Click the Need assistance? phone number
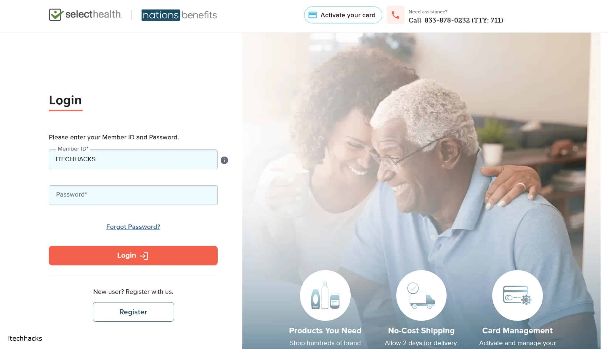The width and height of the screenshot is (608, 349). click(455, 20)
